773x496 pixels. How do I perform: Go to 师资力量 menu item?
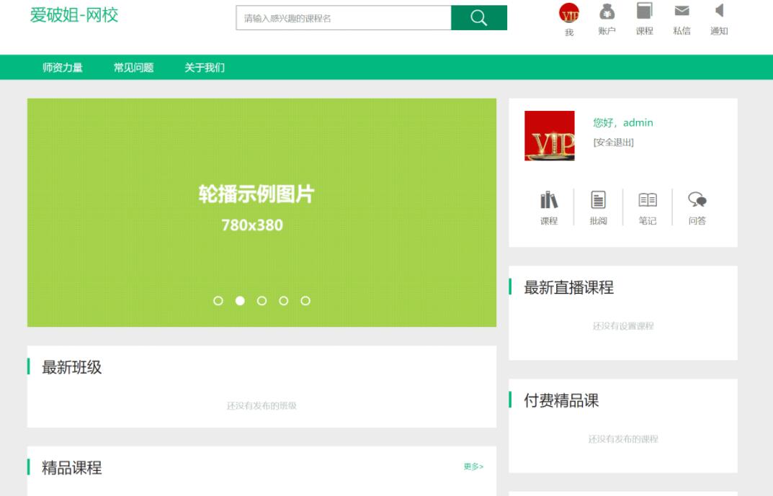click(62, 68)
